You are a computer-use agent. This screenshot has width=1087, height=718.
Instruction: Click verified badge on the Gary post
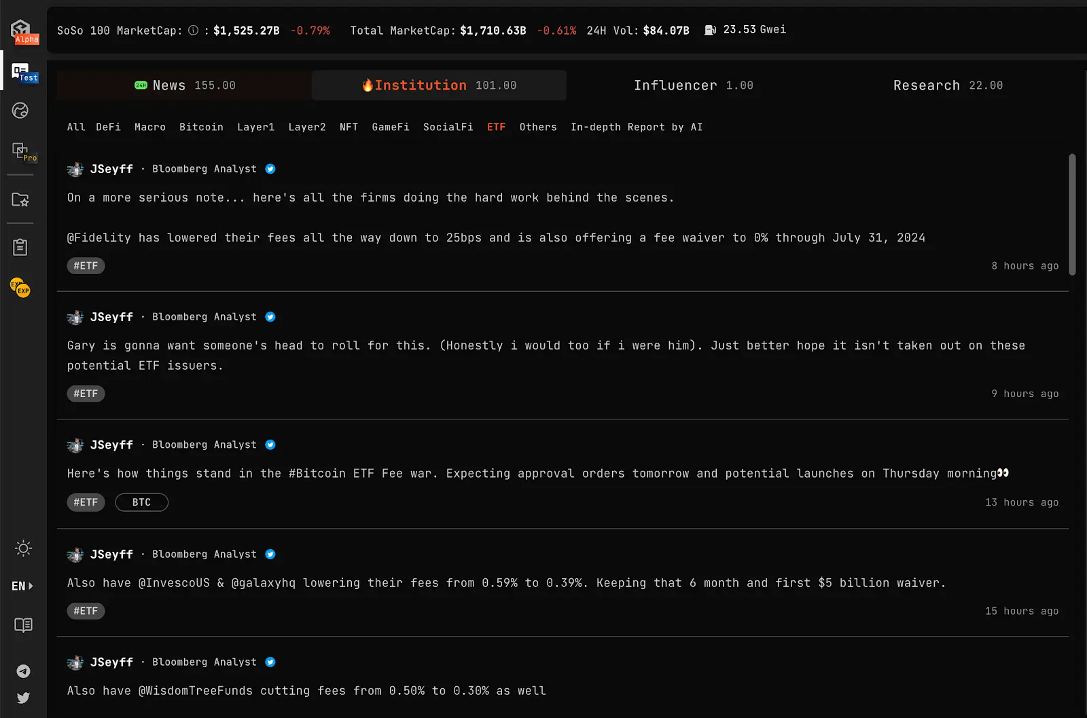click(270, 317)
